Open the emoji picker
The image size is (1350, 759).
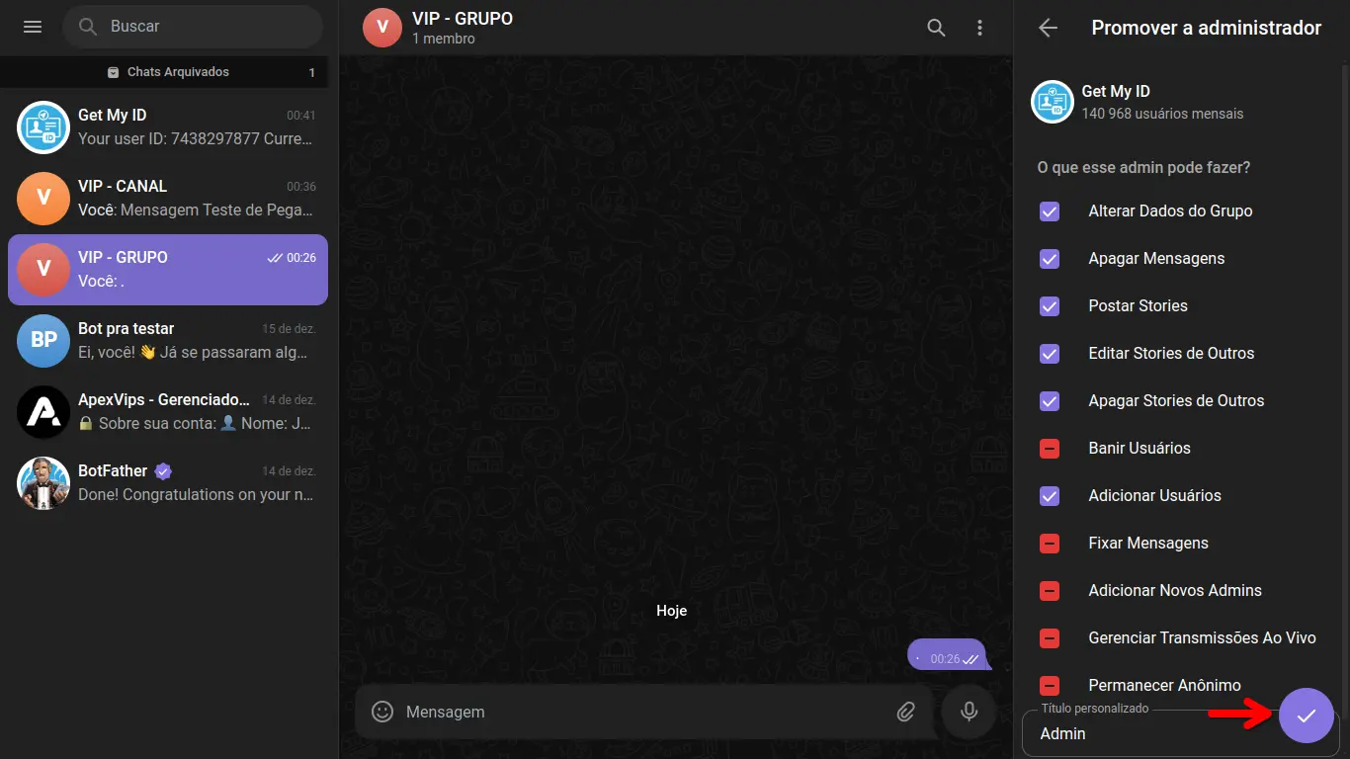[382, 712]
